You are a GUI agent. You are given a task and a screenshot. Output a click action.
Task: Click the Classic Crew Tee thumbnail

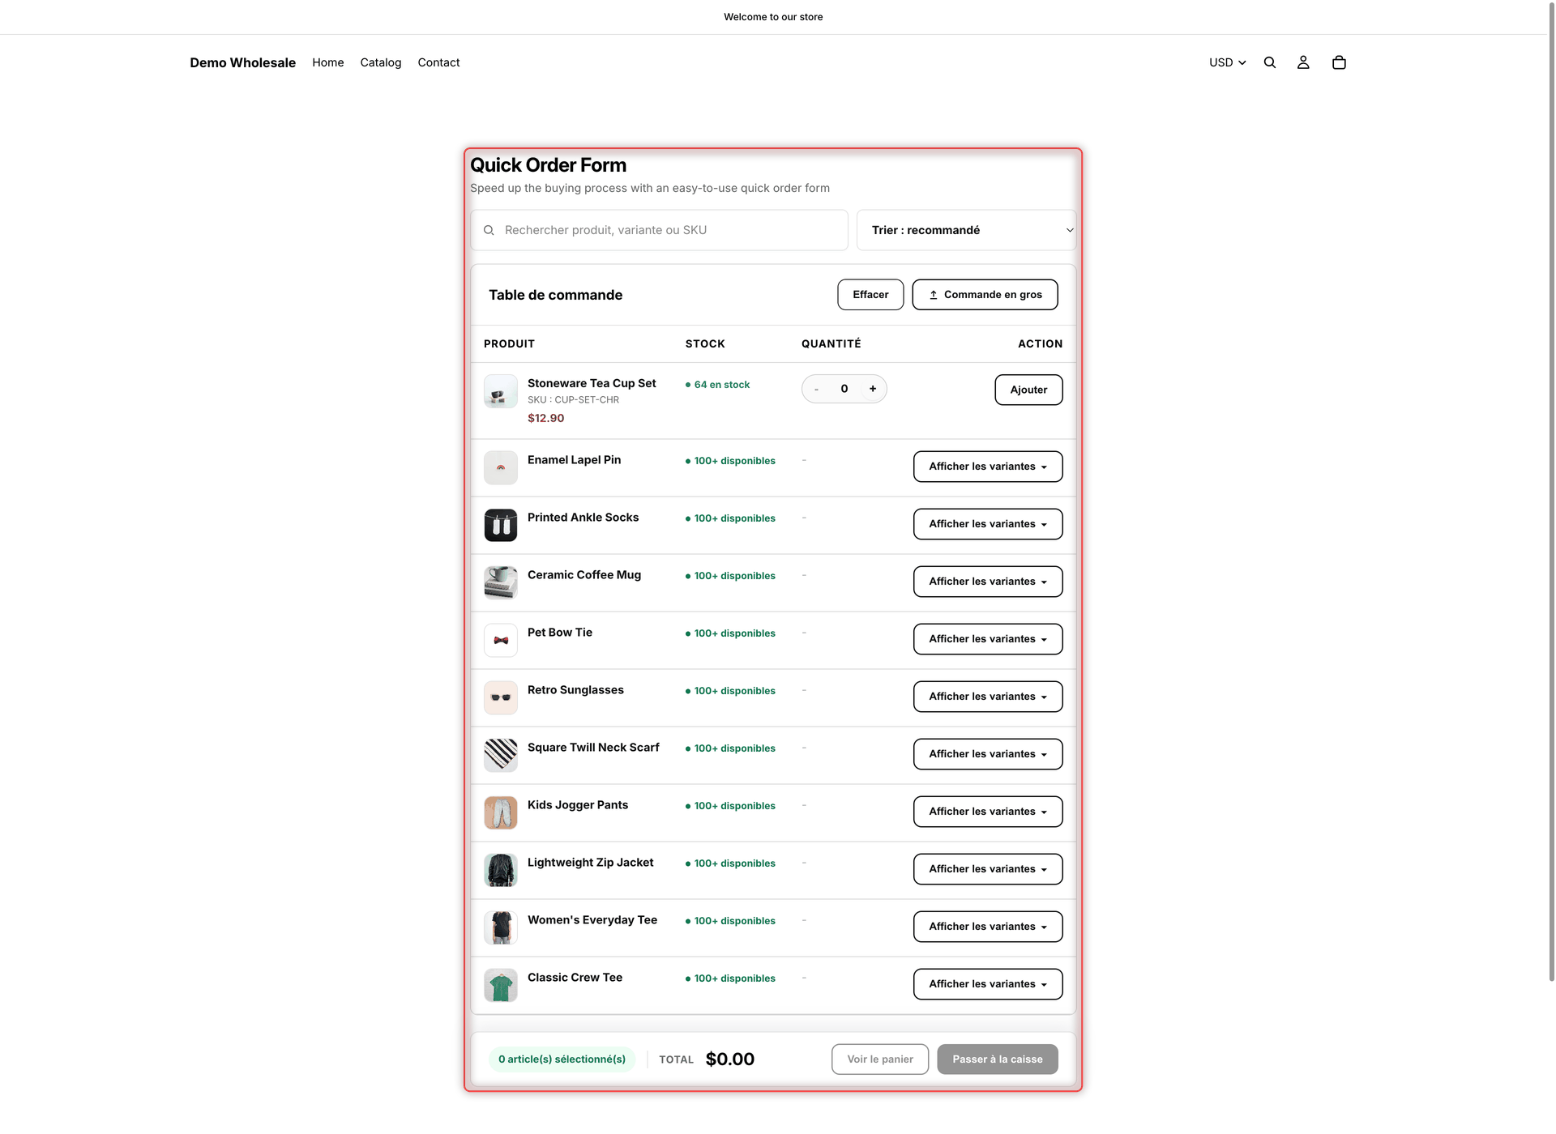click(x=501, y=986)
